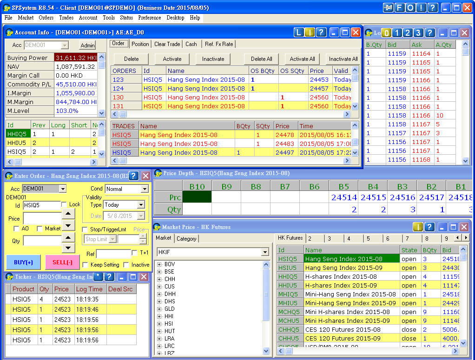Open the Cond Normal dropdown
Image resolution: width=475 pixels, height=360 pixels.
coord(145,189)
